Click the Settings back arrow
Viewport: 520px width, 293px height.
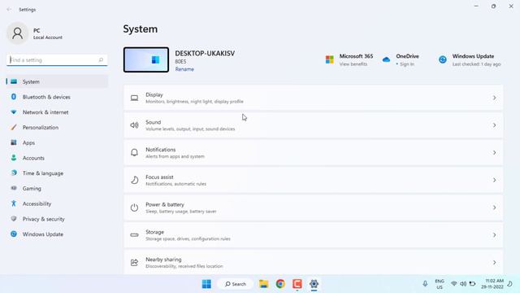[9, 9]
